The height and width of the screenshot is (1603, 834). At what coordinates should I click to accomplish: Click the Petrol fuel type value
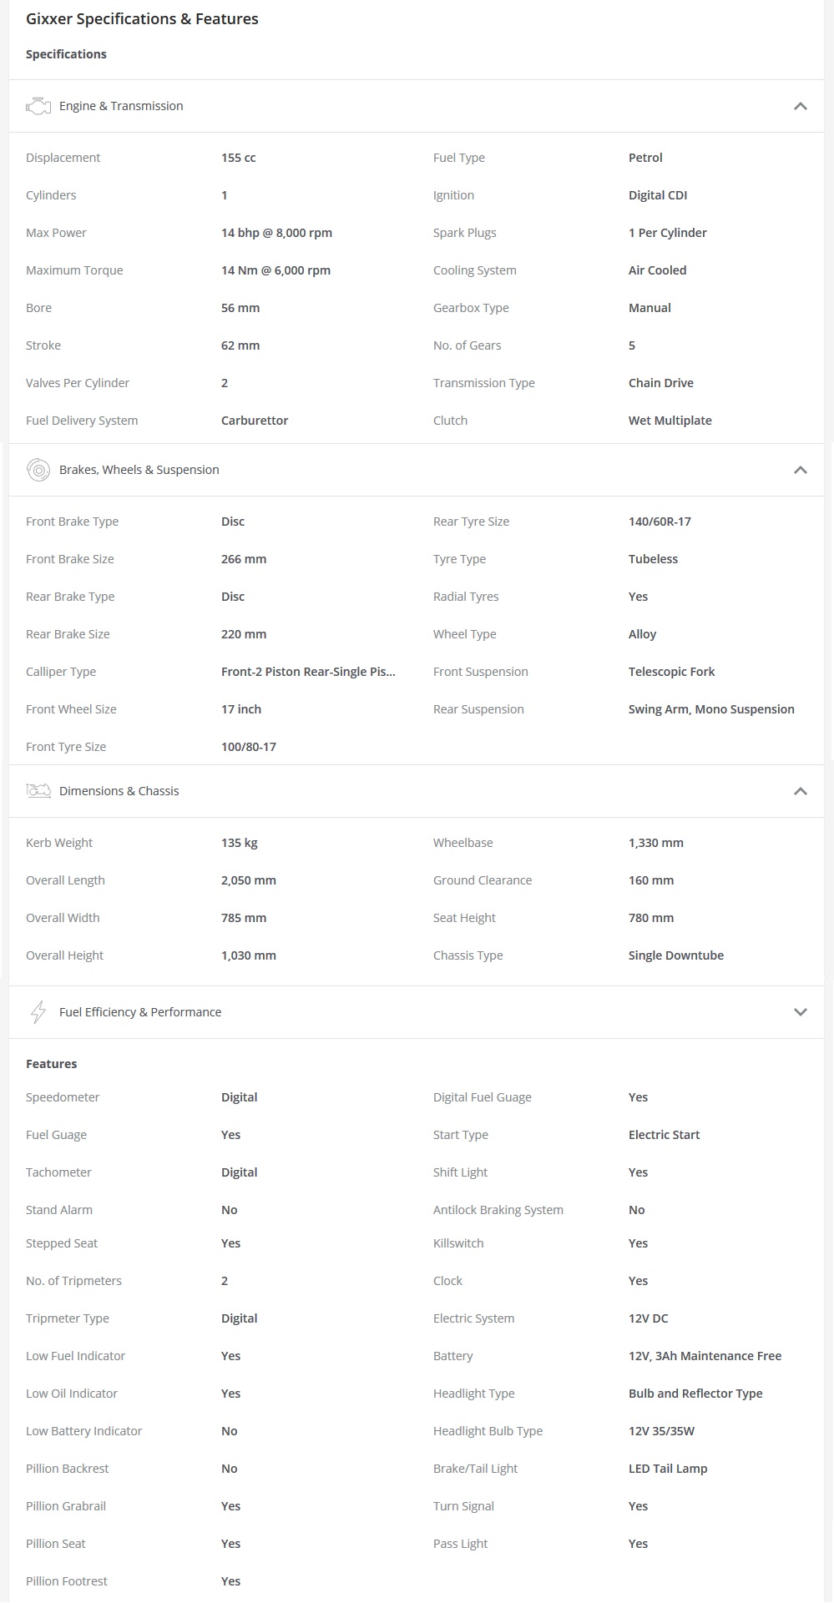click(x=645, y=158)
